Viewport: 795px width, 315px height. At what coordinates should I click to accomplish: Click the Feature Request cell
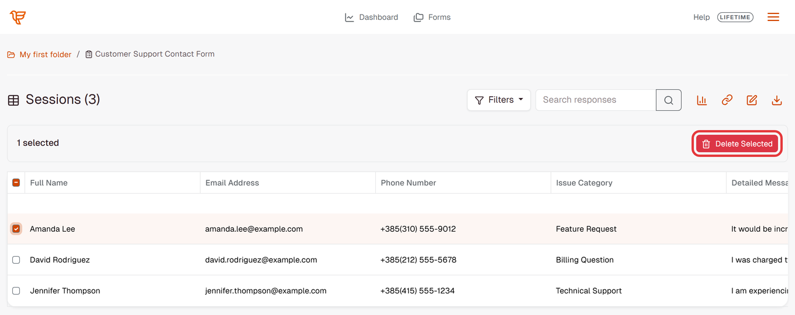(x=586, y=229)
